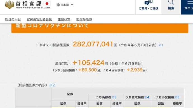Click the total count 282,077,041

(x=93, y=44)
